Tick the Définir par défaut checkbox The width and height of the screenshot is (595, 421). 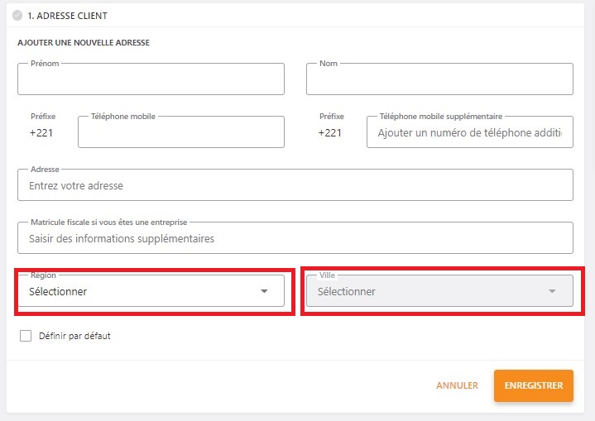(26, 336)
